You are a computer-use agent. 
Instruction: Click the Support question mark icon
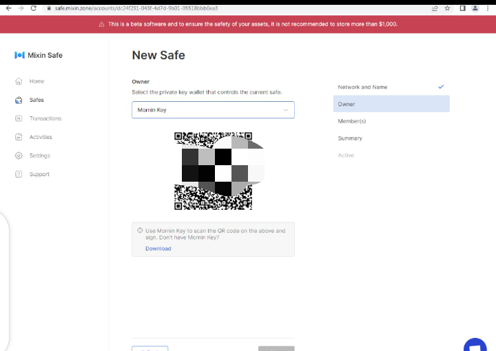point(19,174)
